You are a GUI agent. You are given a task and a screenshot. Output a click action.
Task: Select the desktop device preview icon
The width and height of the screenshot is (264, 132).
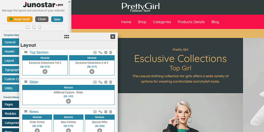pyautogui.click(x=28, y=27)
